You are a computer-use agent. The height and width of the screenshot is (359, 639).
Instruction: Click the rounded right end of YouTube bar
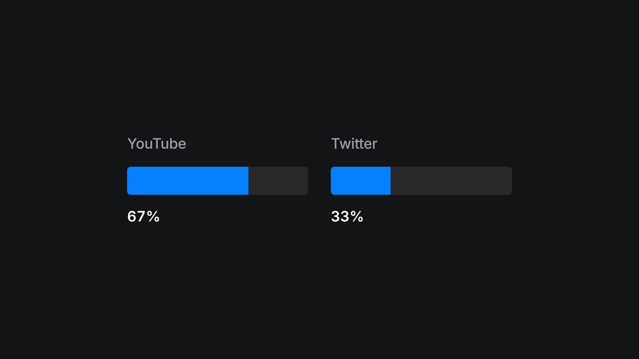[x=306, y=181]
